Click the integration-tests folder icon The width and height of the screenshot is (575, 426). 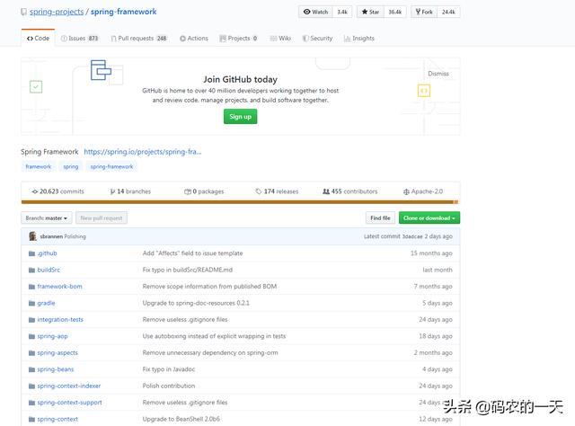click(x=32, y=320)
